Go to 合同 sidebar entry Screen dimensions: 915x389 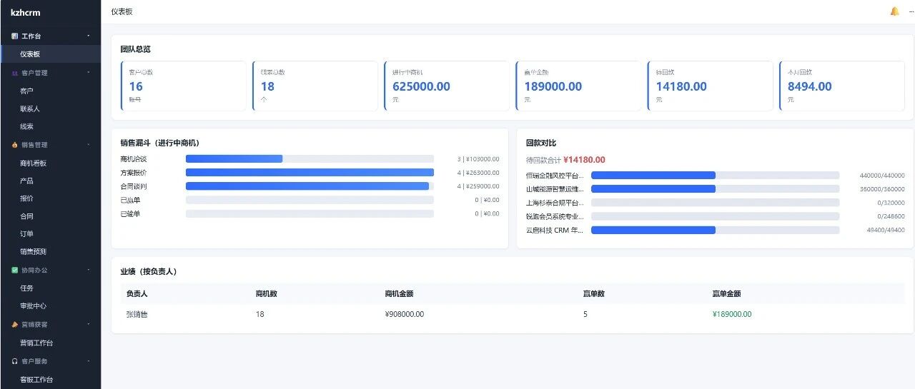point(50,216)
